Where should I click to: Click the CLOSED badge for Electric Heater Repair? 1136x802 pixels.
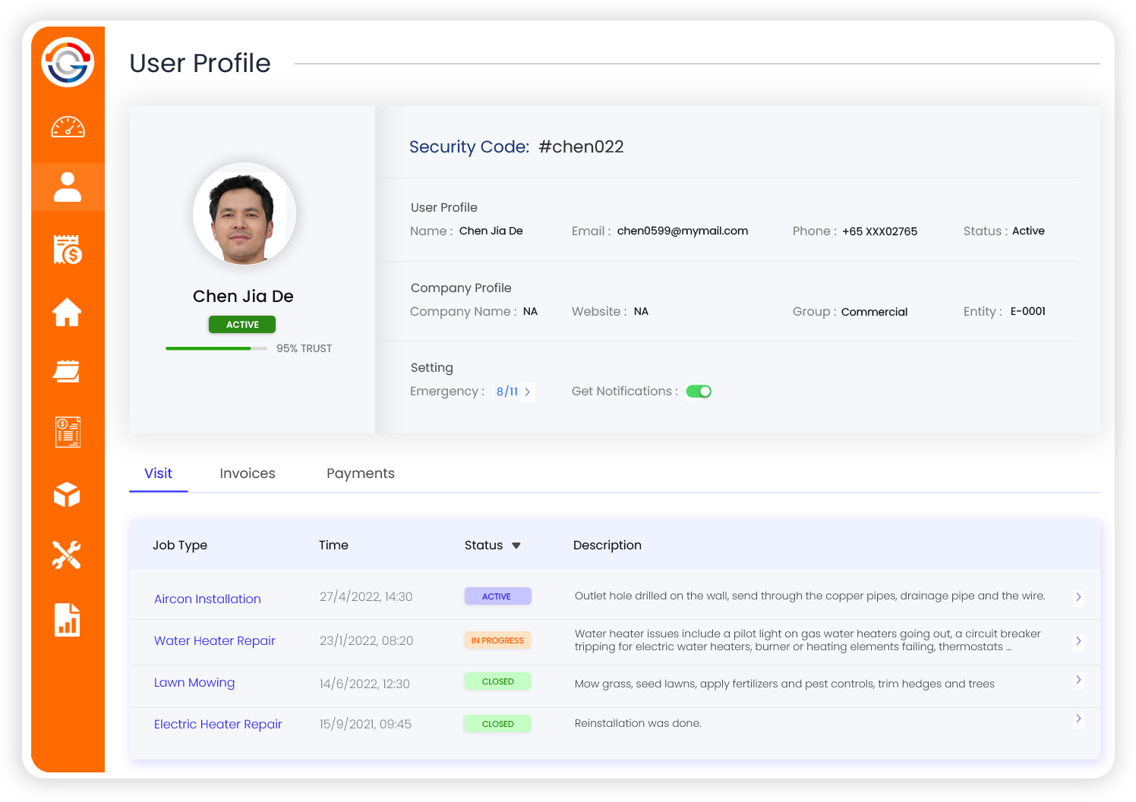pos(497,724)
